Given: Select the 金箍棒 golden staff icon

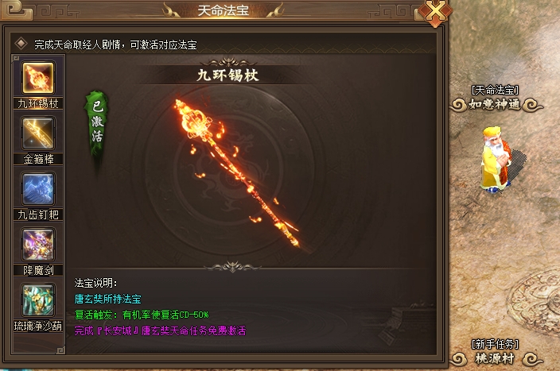Looking at the screenshot, I should tap(38, 133).
